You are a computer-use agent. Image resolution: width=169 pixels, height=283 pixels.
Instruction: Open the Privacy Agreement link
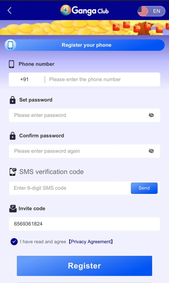[x=91, y=242]
